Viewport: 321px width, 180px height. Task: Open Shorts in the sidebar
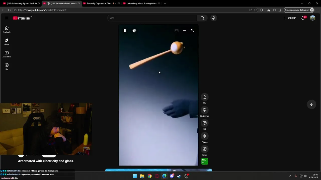[7, 42]
